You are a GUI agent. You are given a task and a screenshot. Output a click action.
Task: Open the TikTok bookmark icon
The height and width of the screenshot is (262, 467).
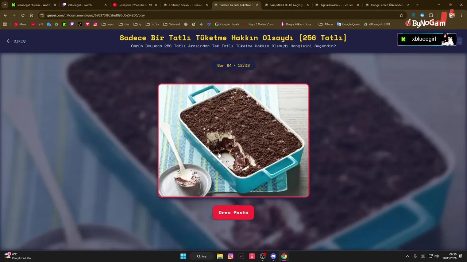80,24
